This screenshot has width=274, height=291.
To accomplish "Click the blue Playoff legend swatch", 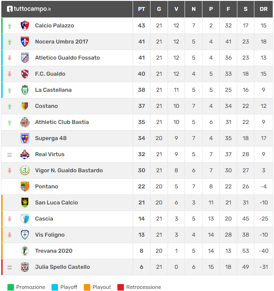I will (55, 287).
